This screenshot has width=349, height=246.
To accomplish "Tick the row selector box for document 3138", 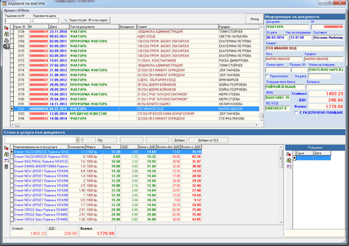I will 12,32.
